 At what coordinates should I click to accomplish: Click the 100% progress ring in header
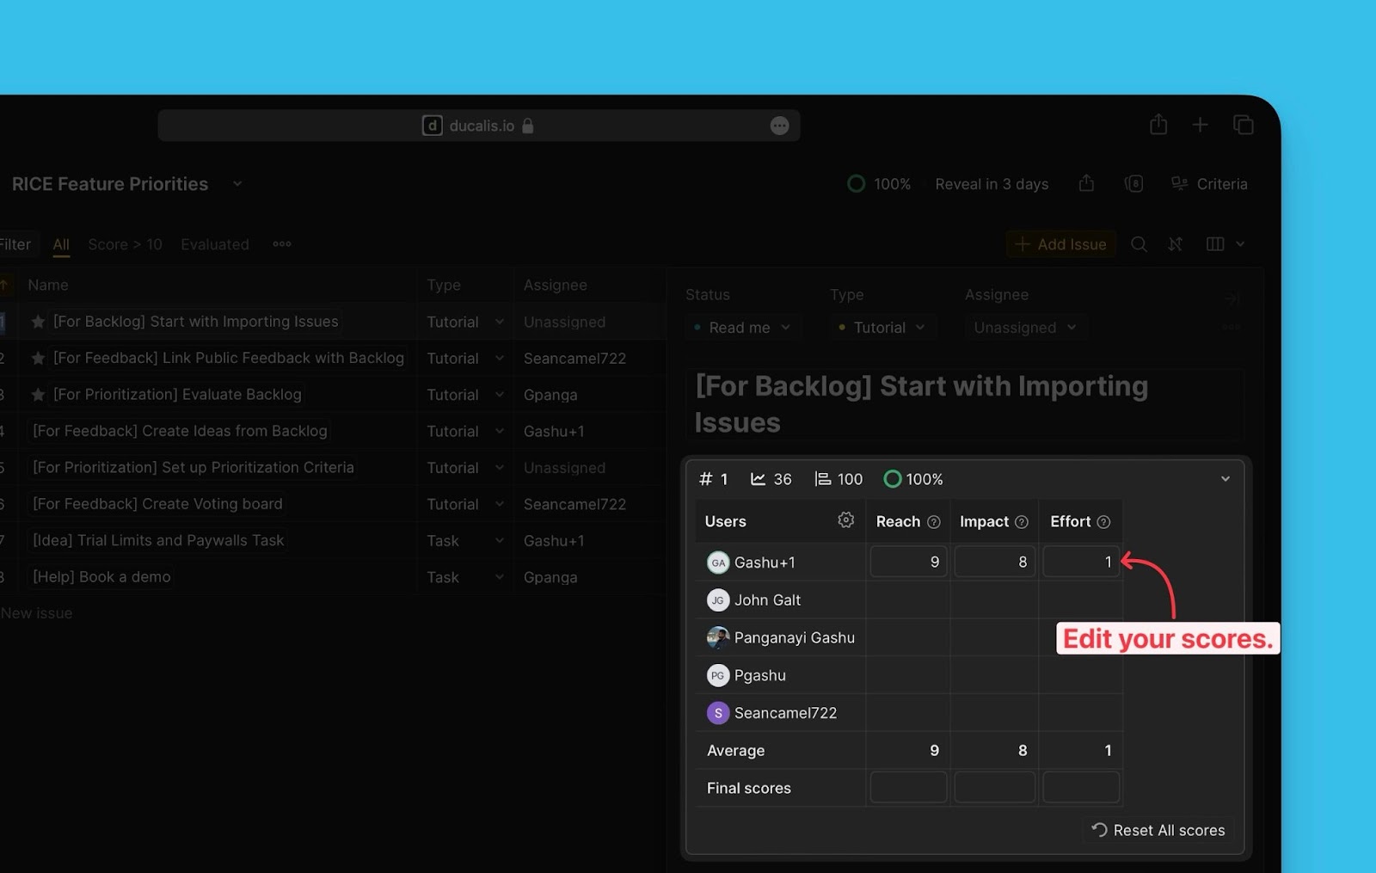(857, 184)
